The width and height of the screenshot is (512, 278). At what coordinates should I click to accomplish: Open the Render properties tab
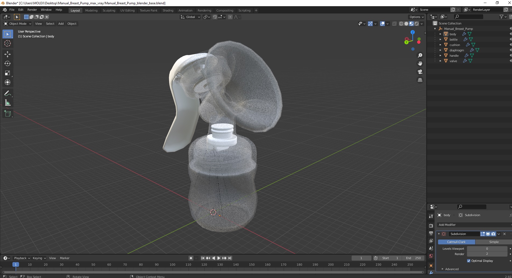pyautogui.click(x=431, y=226)
